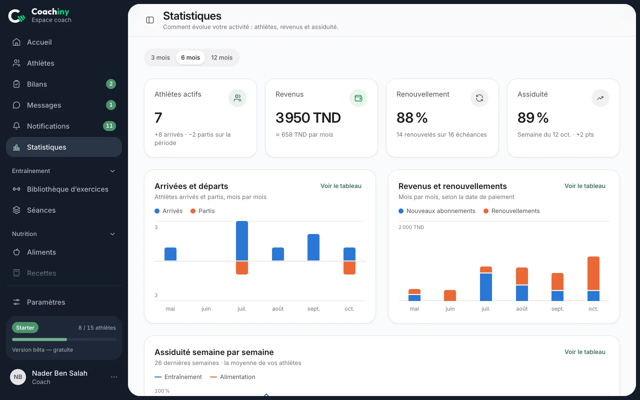Click the oct. orange Renouvellements bar

coord(593,273)
